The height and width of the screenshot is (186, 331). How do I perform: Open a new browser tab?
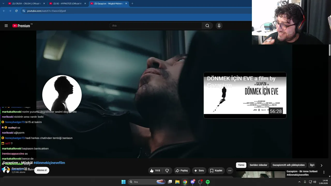coord(132,3)
